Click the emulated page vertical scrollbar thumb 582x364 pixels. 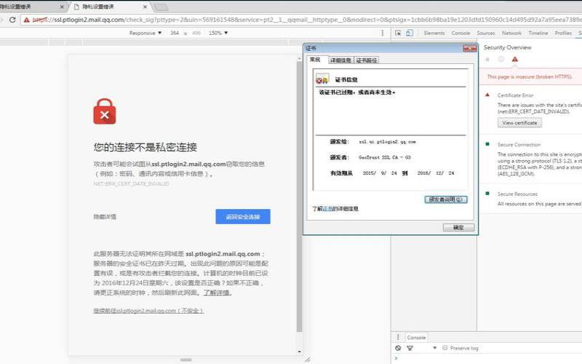click(299, 197)
